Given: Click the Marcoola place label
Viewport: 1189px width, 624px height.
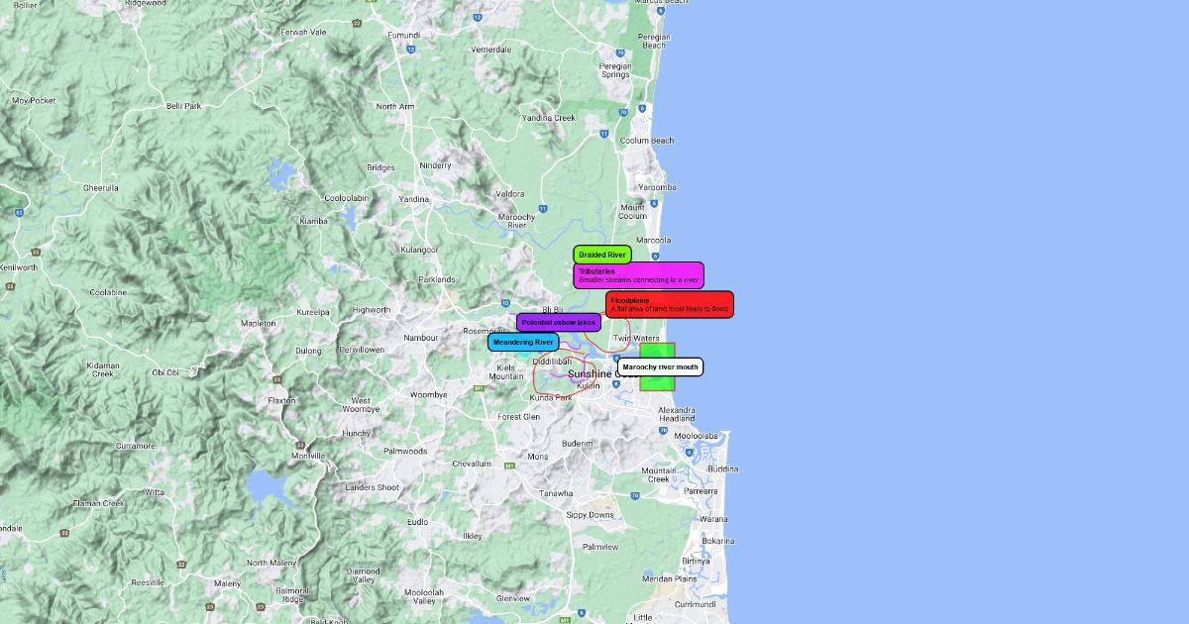Looking at the screenshot, I should tap(654, 240).
